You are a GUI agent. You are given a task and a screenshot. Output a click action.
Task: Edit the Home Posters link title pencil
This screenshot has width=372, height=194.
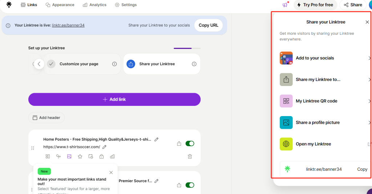pyautogui.click(x=156, y=139)
